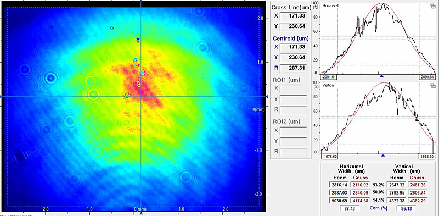Click the Vertical profile pop-out window icon
Screen dimensions: 439x216
(433, 85)
